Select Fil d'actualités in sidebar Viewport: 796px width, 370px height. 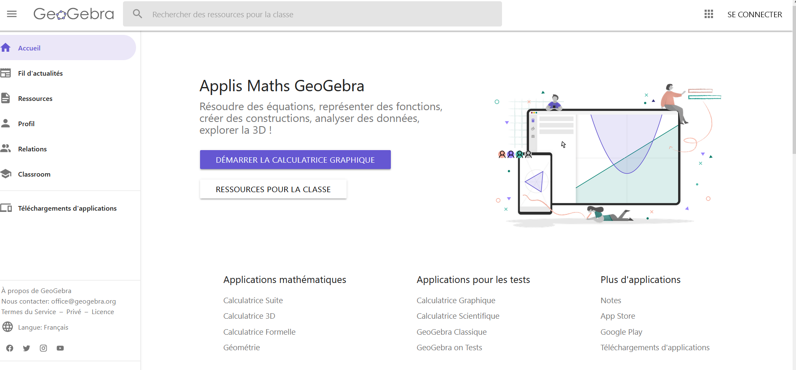coord(40,73)
